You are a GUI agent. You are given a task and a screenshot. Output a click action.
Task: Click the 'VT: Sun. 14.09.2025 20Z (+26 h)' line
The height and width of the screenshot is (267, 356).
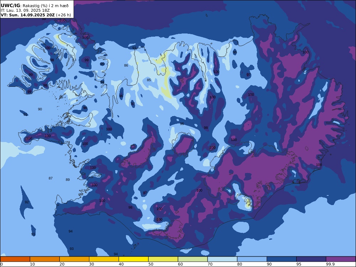click(x=36, y=15)
